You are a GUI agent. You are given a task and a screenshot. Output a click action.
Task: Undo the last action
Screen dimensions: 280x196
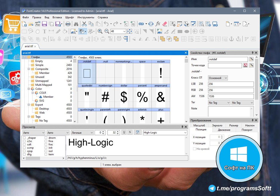[x=106, y=24]
